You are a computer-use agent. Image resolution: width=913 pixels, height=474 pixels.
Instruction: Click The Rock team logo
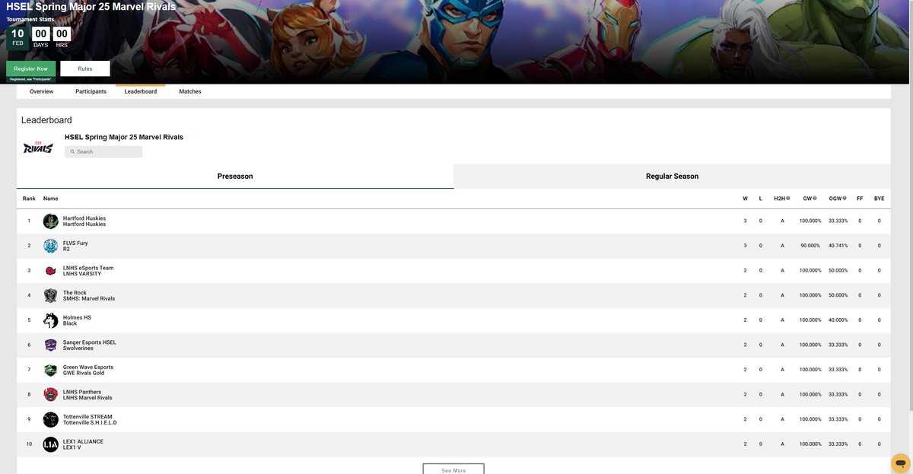click(50, 295)
